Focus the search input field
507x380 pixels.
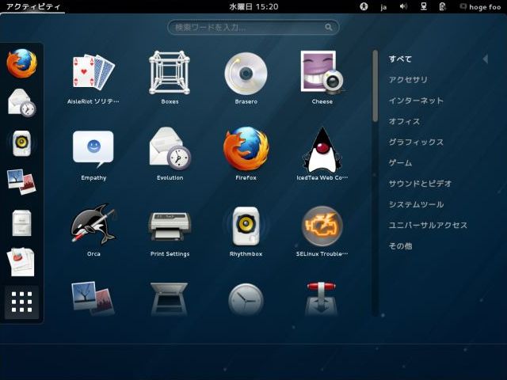point(253,27)
